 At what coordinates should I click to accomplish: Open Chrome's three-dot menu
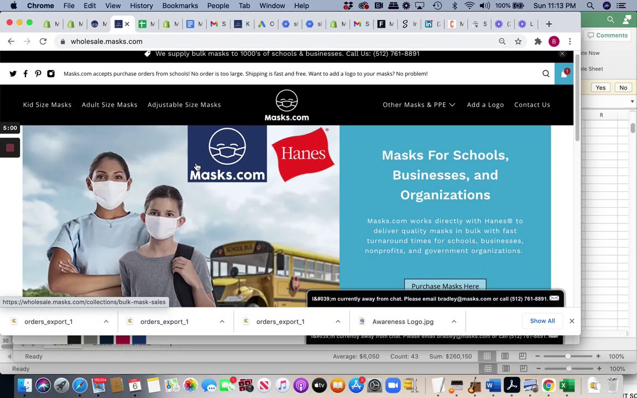[570, 41]
